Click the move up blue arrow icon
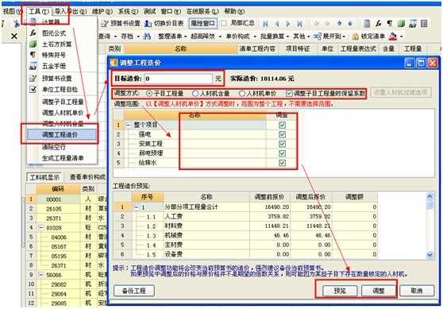Image resolution: width=443 pixels, height=309 pixels. (339, 23)
